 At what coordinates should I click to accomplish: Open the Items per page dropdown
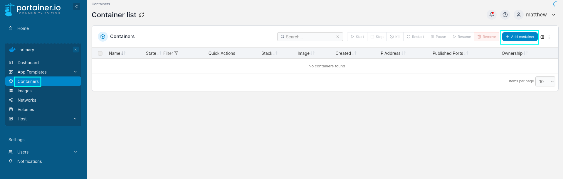pos(545,81)
